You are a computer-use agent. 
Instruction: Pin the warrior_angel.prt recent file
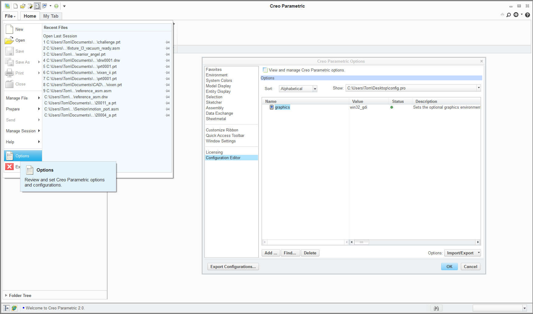(x=167, y=54)
